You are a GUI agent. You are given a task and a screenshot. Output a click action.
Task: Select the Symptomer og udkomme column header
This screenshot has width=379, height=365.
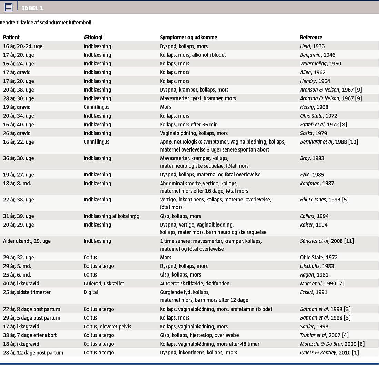[x=188, y=37]
